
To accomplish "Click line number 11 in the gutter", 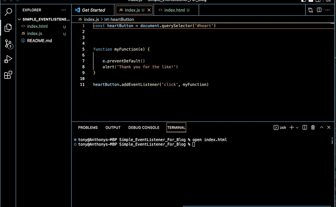I will coord(82,84).
